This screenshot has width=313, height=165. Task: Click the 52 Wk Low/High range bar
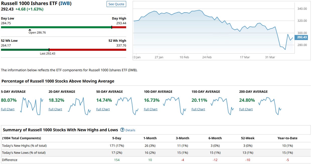(x=63, y=49)
